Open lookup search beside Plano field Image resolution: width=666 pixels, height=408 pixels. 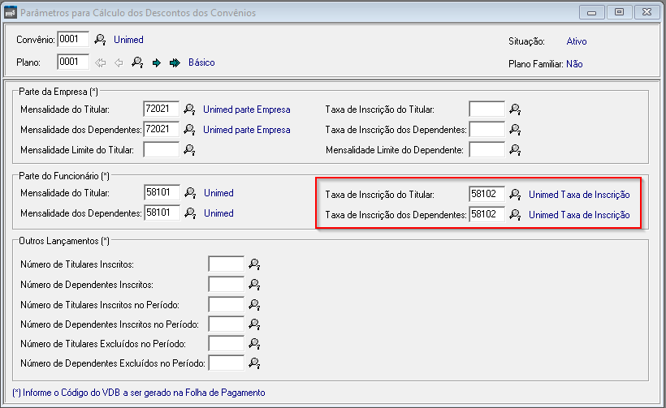138,62
